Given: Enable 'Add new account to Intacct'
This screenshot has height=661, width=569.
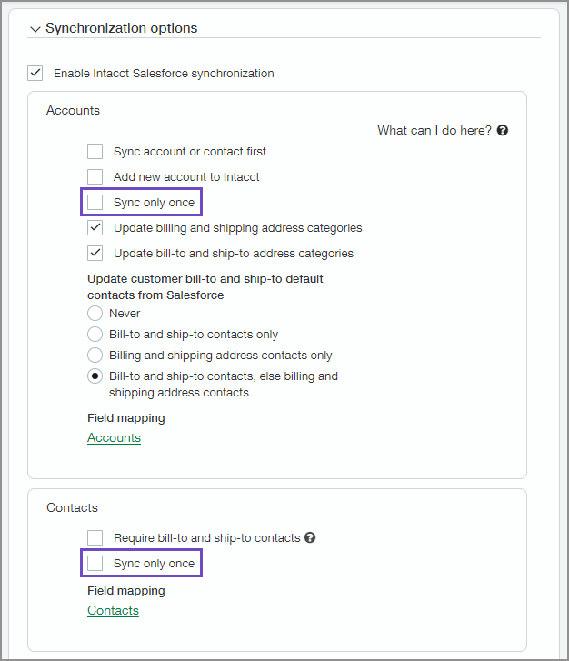Looking at the screenshot, I should pyautogui.click(x=95, y=177).
